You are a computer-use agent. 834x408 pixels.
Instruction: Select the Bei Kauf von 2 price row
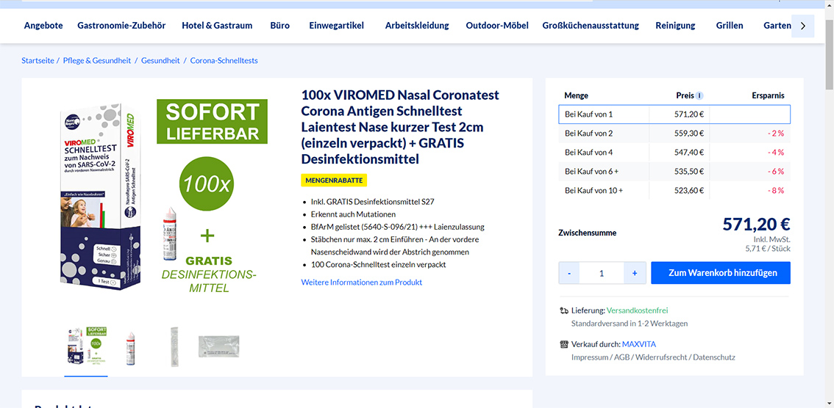[674, 133]
